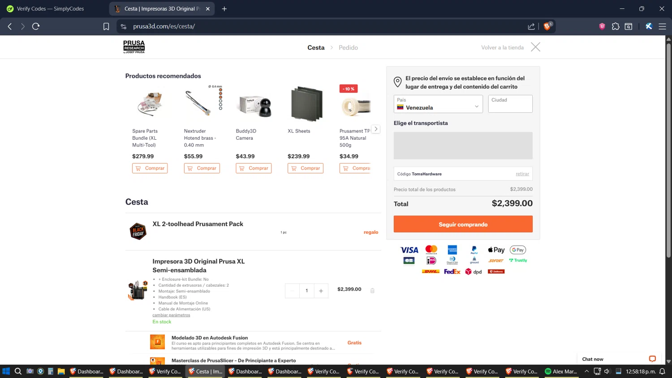Select the Pedido step in checkout breadcrumb

tap(348, 47)
